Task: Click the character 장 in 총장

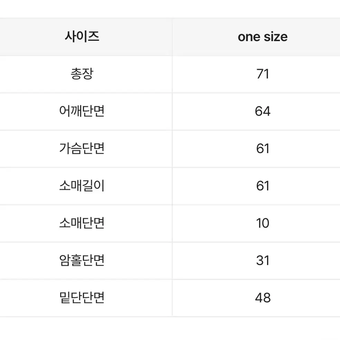Action: [88, 74]
